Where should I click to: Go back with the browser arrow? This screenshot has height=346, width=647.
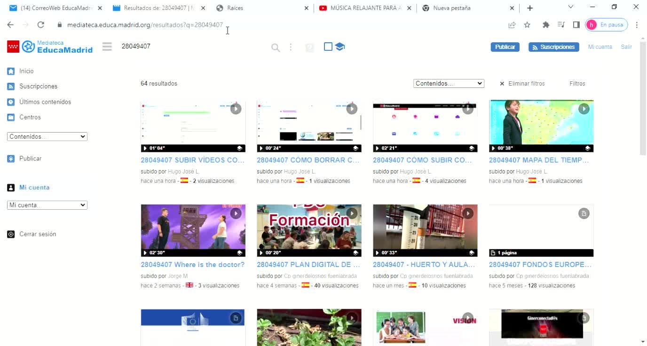click(10, 25)
